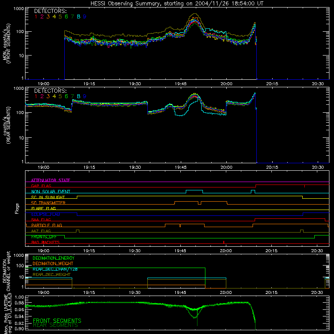Click the BAD_PACKETS flag label
Screen dimensions: 334x334
(46, 243)
